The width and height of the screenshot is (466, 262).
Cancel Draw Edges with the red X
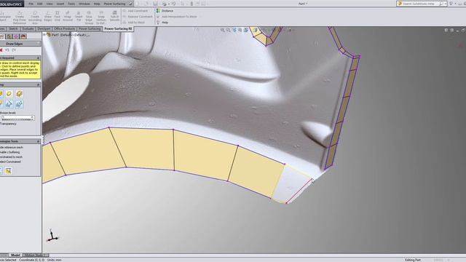[1, 50]
